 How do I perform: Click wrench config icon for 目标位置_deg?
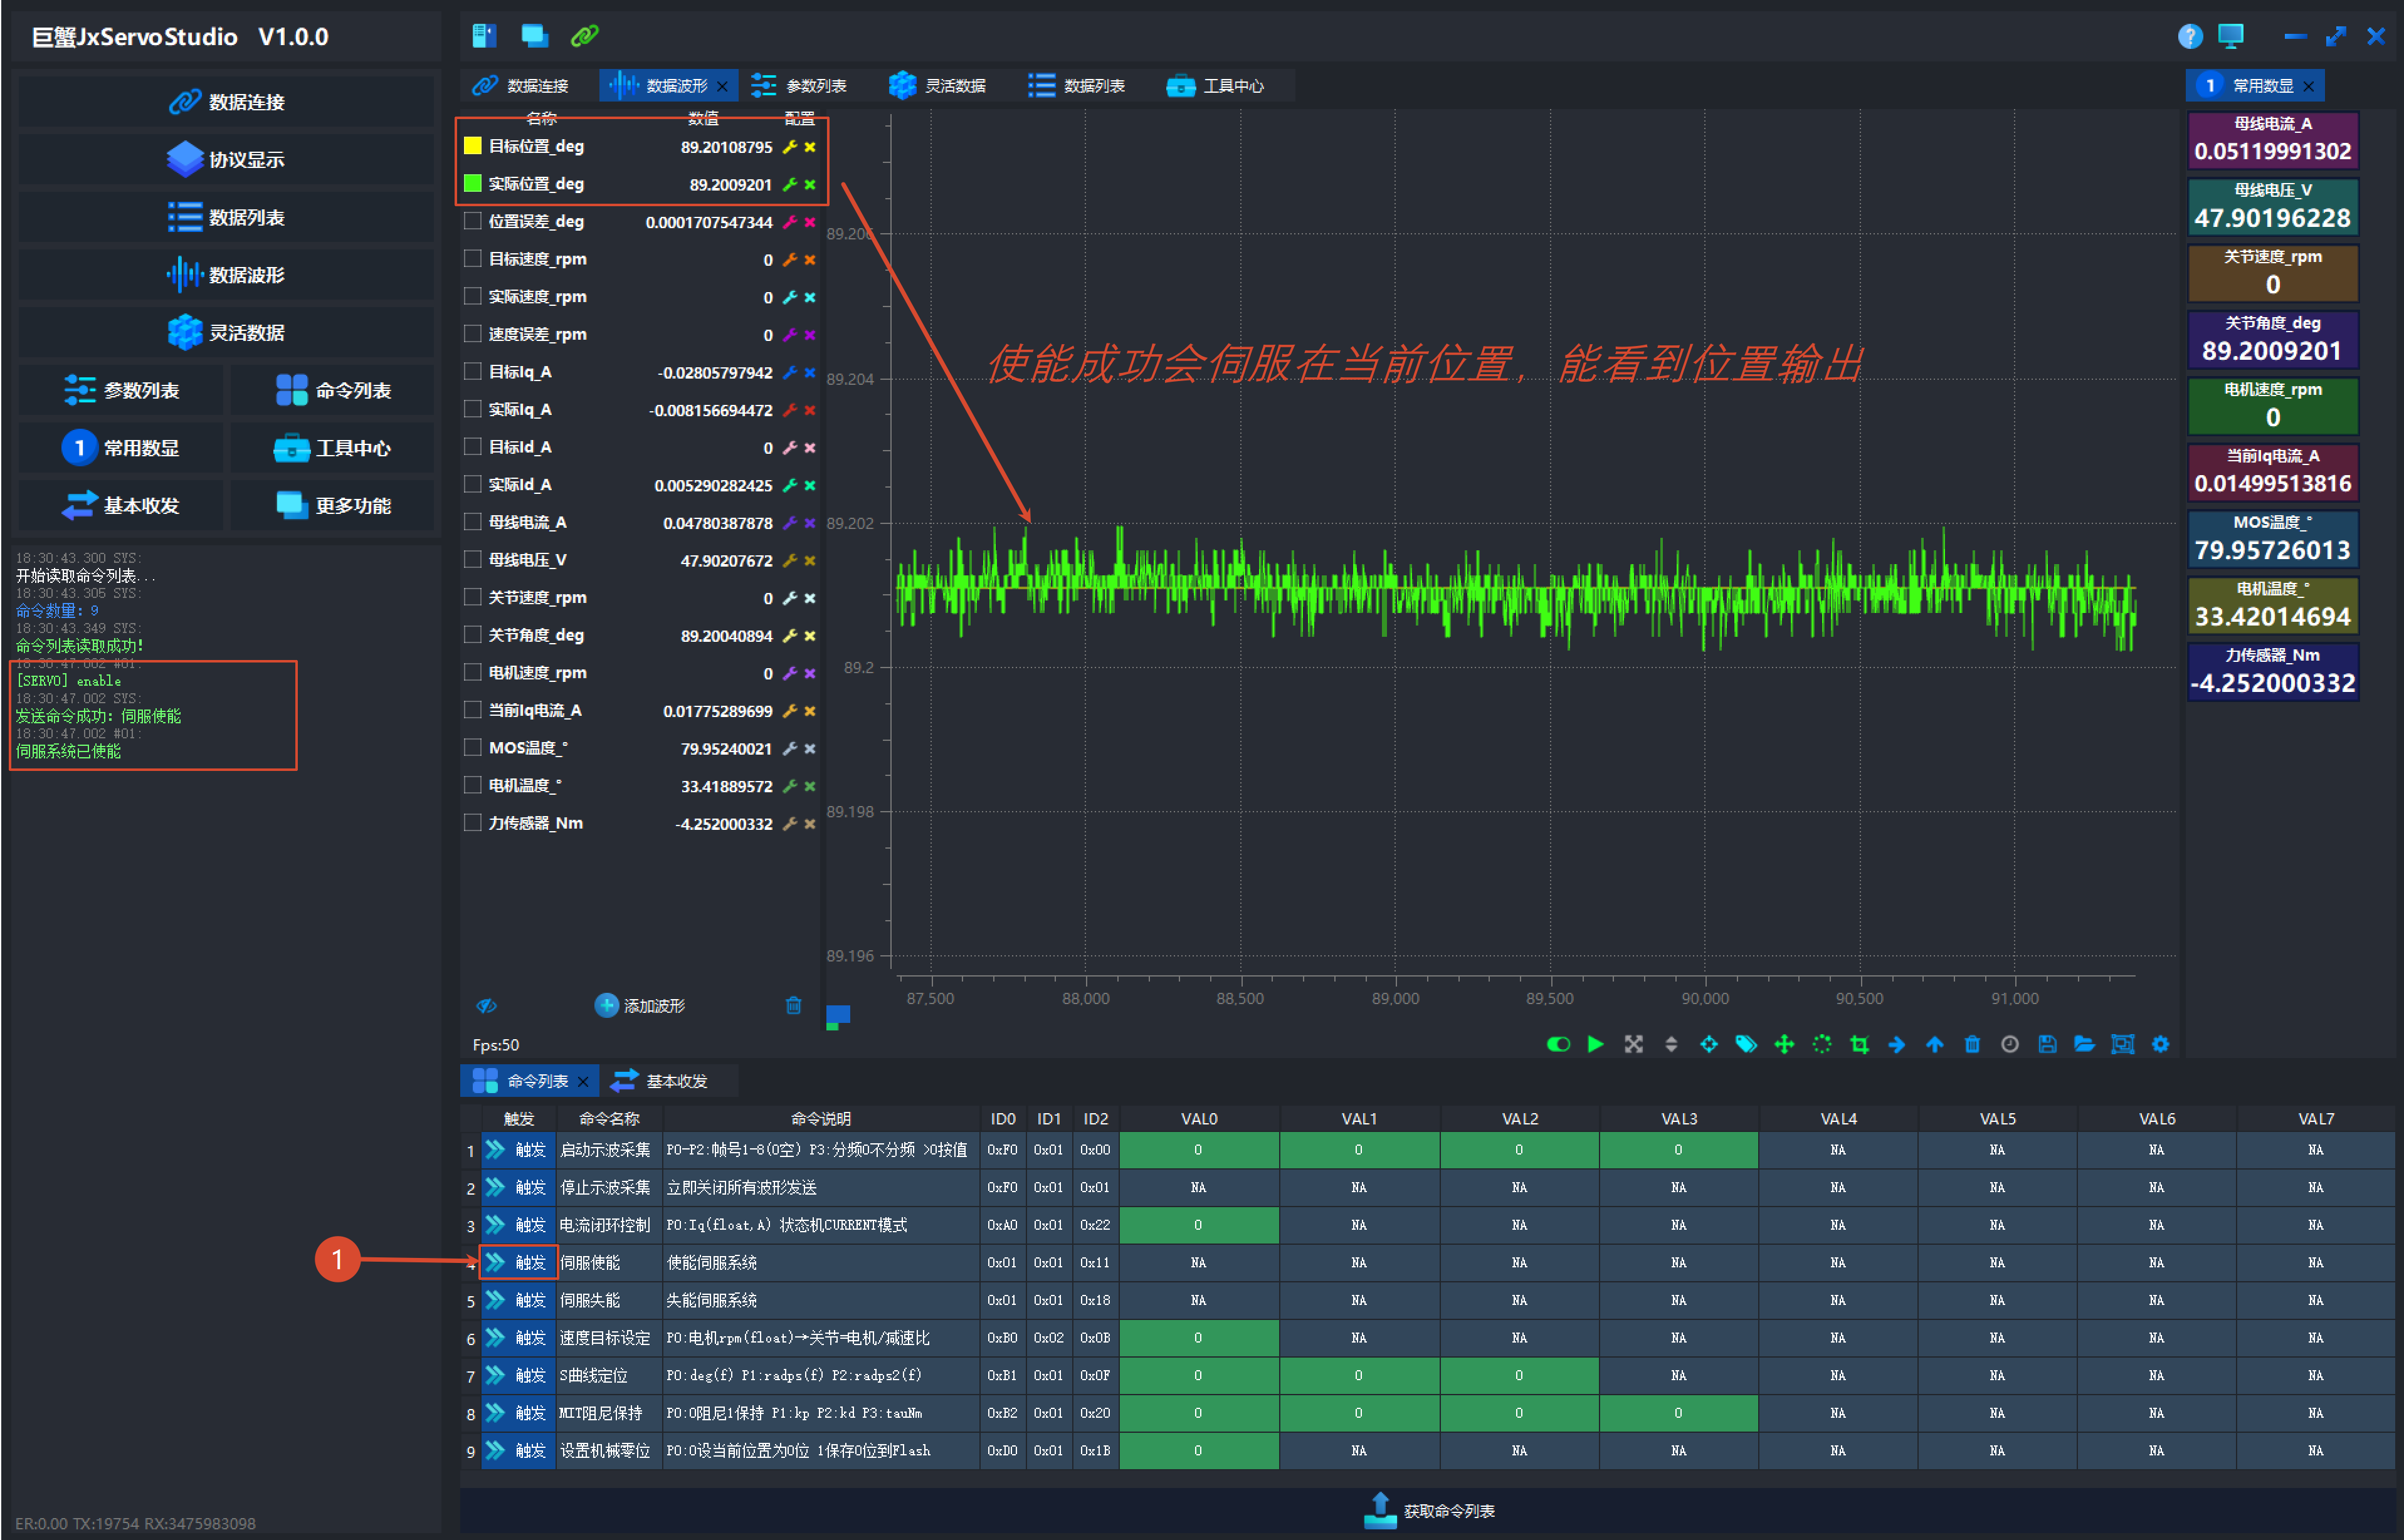coord(789,146)
